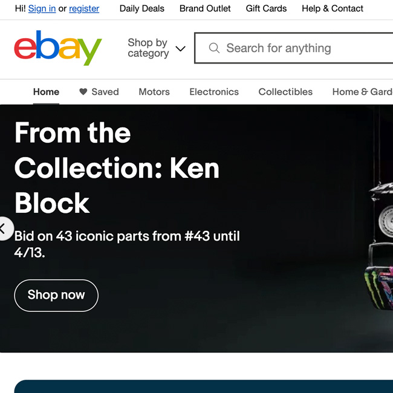Click the Shop by category chevron

180,48
